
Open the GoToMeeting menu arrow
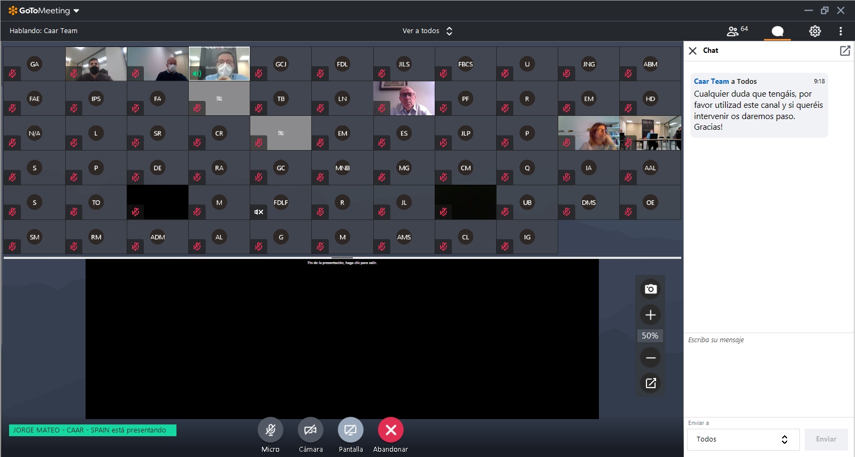point(76,11)
